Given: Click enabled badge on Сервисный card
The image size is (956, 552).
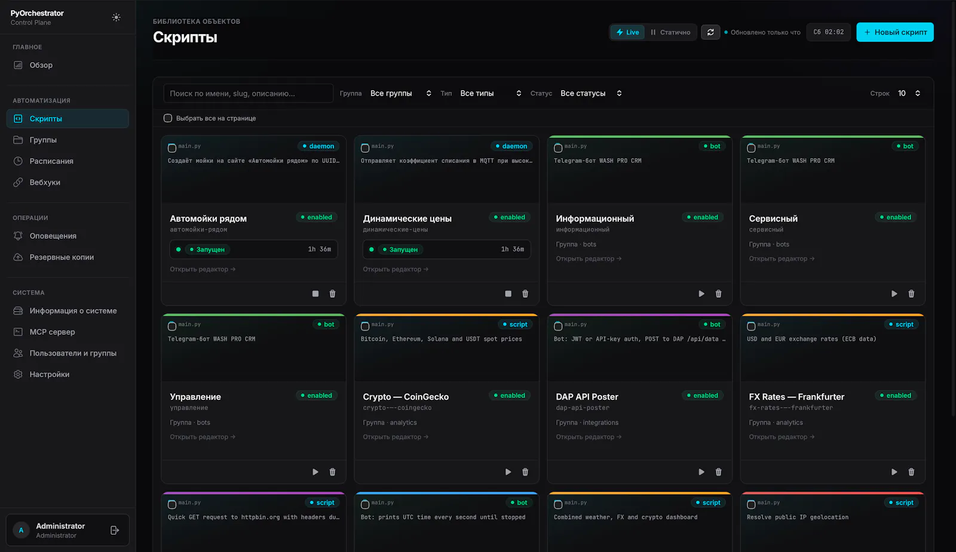Looking at the screenshot, I should pyautogui.click(x=895, y=217).
